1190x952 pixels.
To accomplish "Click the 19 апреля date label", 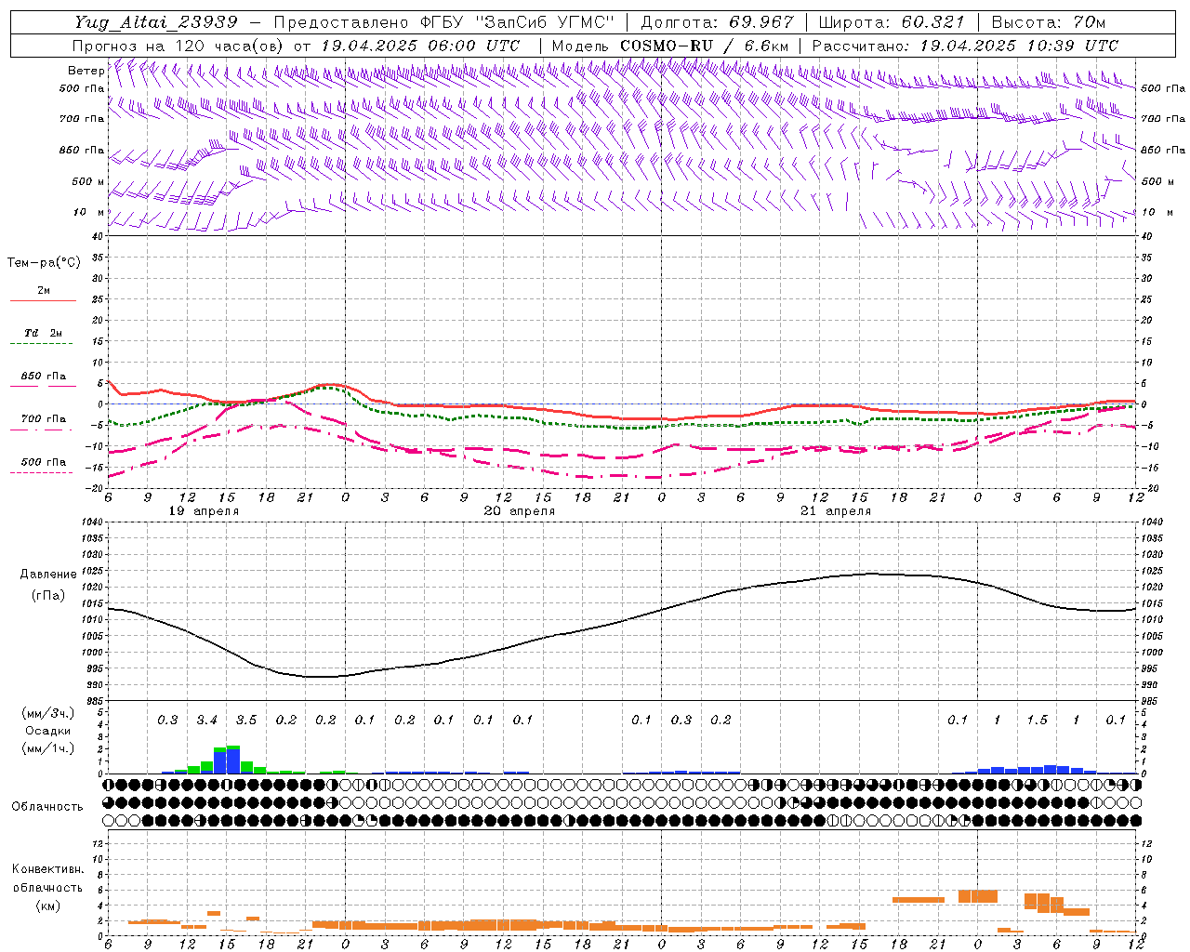I will click(x=203, y=511).
